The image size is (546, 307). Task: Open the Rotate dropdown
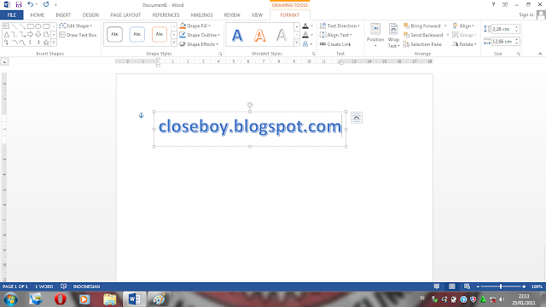pyautogui.click(x=464, y=44)
